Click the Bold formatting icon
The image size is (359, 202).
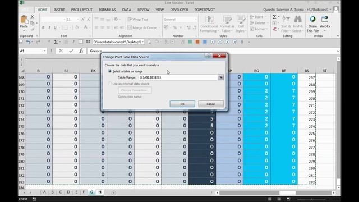tap(43, 27)
